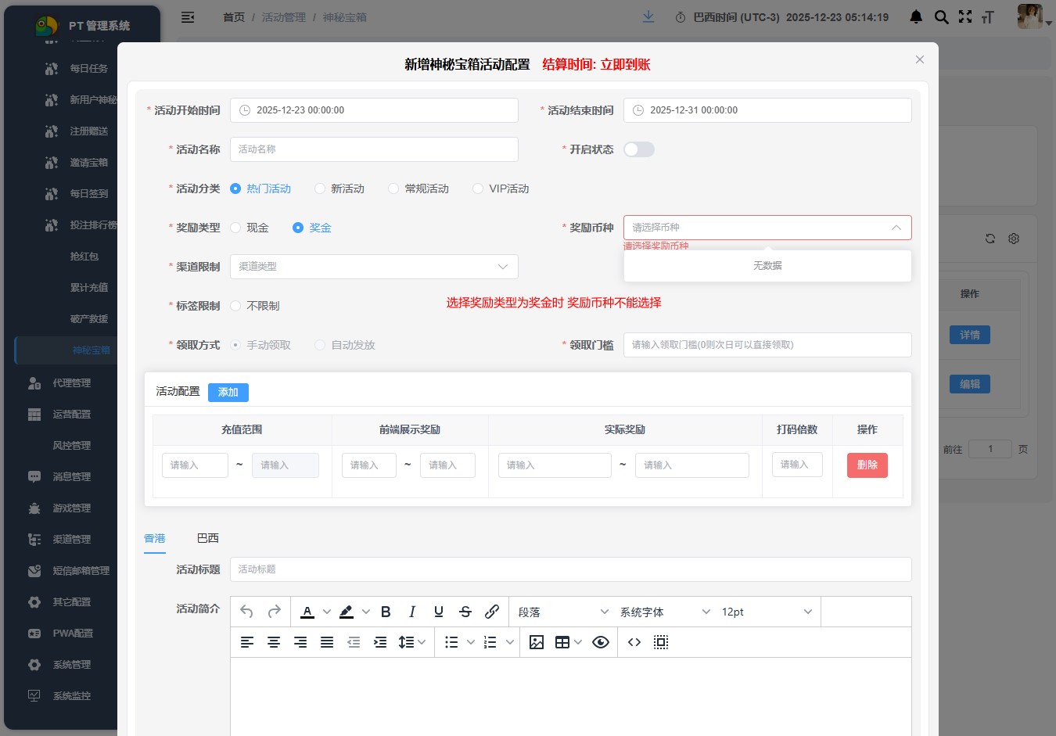Redo the edit in the editor
The height and width of the screenshot is (736, 1056).
click(274, 612)
